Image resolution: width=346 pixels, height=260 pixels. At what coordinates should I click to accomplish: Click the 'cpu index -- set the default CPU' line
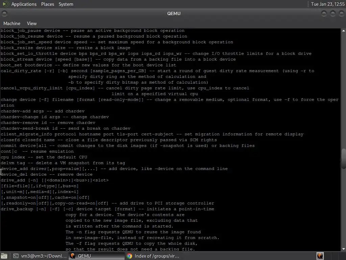(44, 157)
